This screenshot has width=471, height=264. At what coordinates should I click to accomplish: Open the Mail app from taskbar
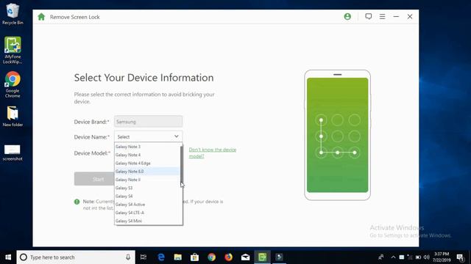(x=245, y=257)
